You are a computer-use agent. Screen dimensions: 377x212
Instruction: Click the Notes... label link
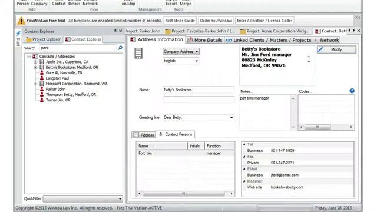click(x=246, y=92)
